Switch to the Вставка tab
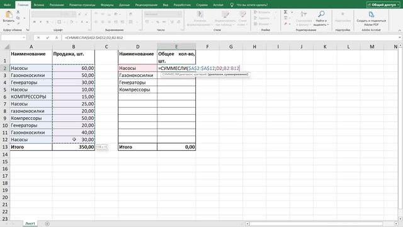Viewport: 403px width, 227px height. (x=39, y=5)
